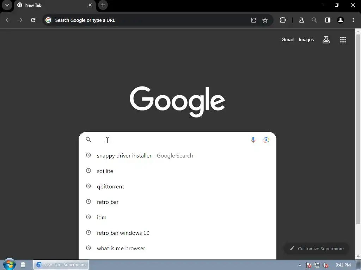
Task: Select the retro bar suggestion
Action: point(177,202)
